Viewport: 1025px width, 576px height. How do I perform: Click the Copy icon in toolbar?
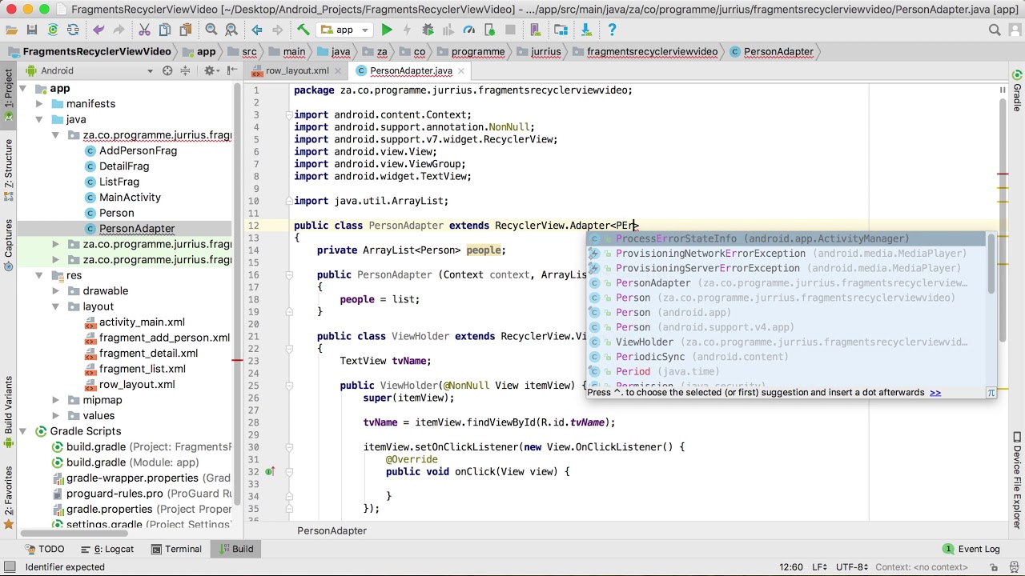(x=165, y=30)
